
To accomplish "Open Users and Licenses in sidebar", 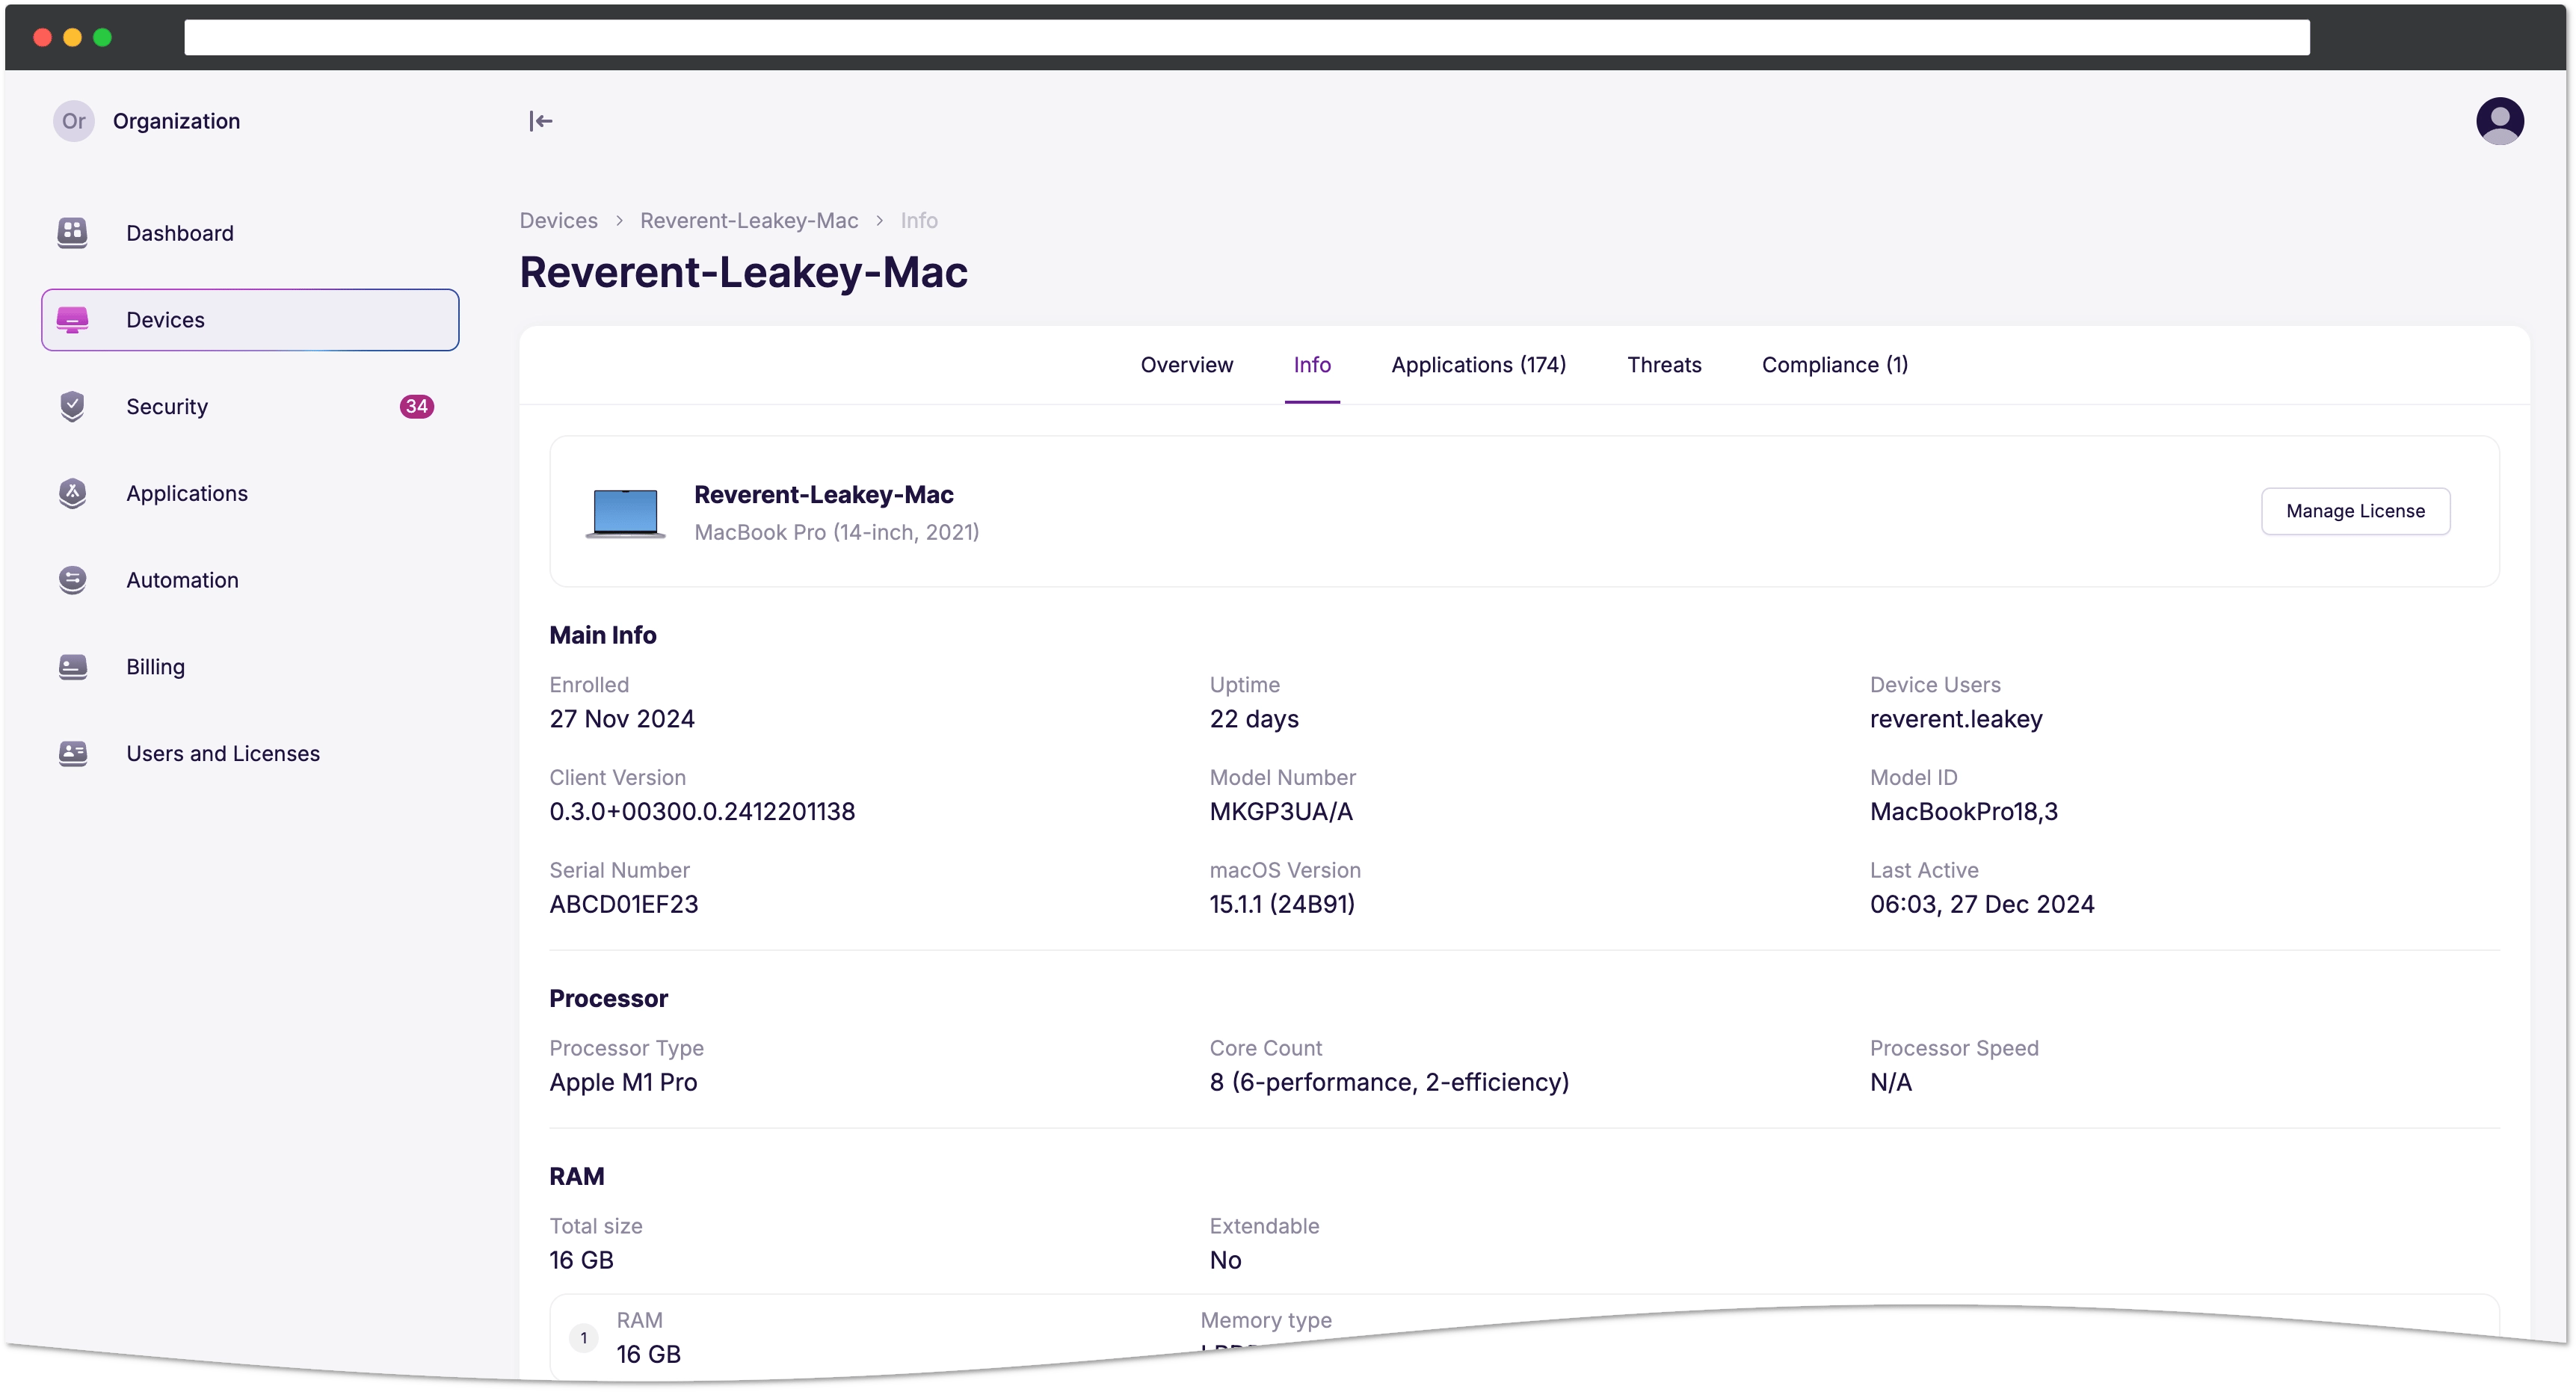I will pyautogui.click(x=250, y=753).
